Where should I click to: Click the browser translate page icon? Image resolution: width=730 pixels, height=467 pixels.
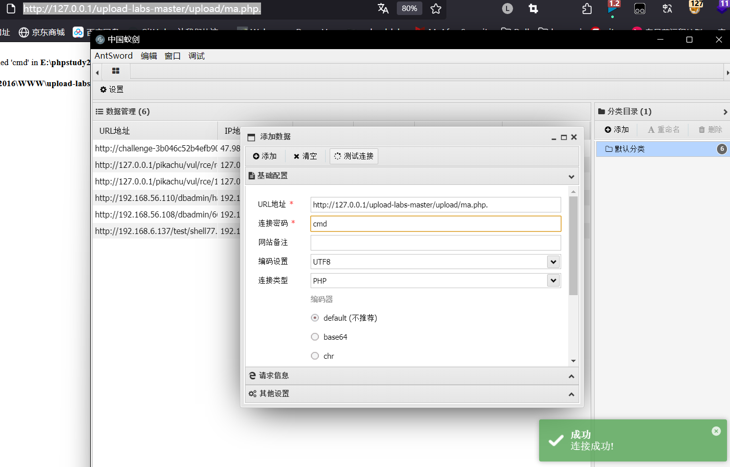(383, 9)
